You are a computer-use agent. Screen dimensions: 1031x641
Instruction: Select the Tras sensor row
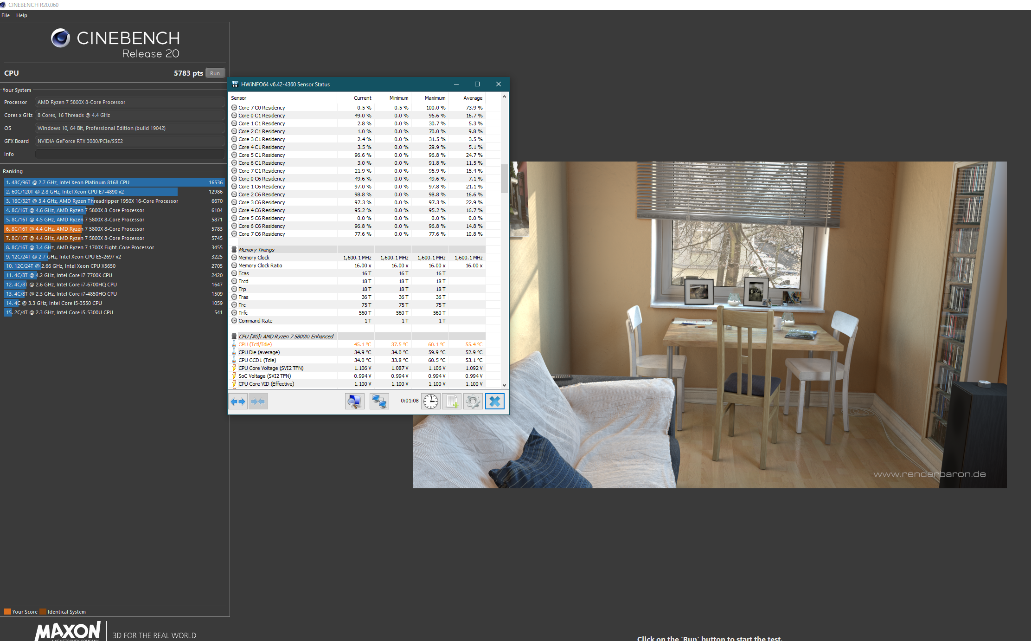coord(357,297)
